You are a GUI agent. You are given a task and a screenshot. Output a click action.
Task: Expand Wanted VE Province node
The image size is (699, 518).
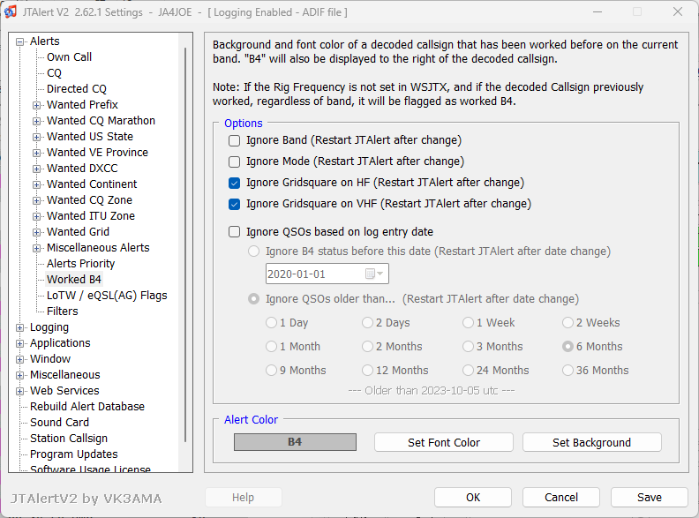(36, 153)
